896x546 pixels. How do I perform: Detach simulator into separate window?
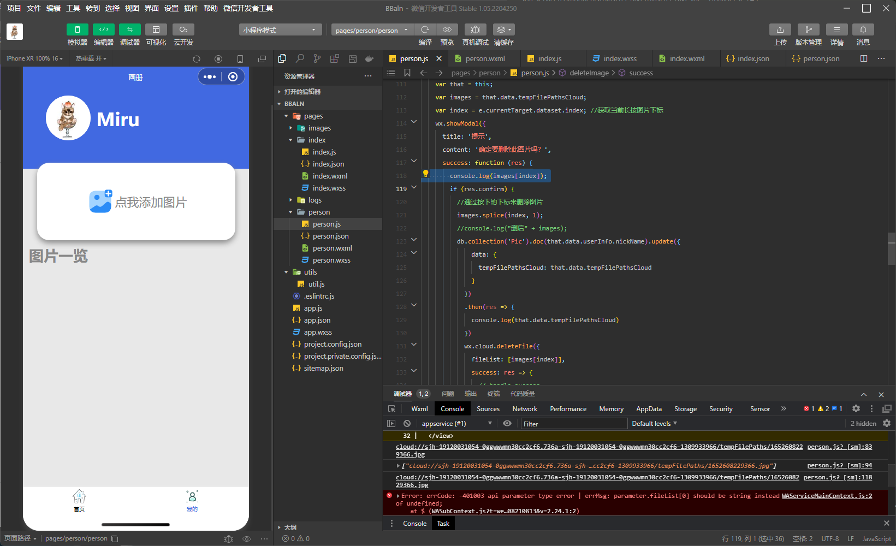click(262, 59)
